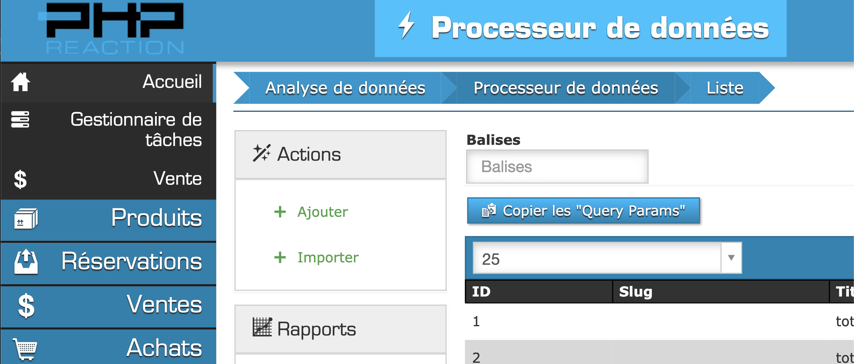Sort table by the Slug column header
The image size is (854, 364).
point(635,292)
